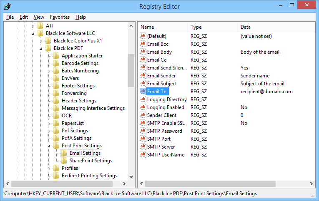Click the tree pane scroll up arrow
This screenshot has width=319, height=201.
(x=131, y=26)
